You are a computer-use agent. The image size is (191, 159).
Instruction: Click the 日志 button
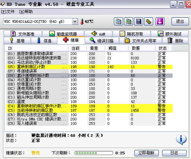(174, 153)
